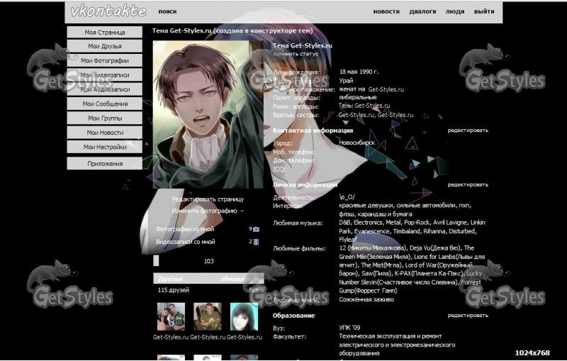Viewport: 567px width, 361px height.
Task: Click the Личная информация heading
Action: [x=305, y=184]
